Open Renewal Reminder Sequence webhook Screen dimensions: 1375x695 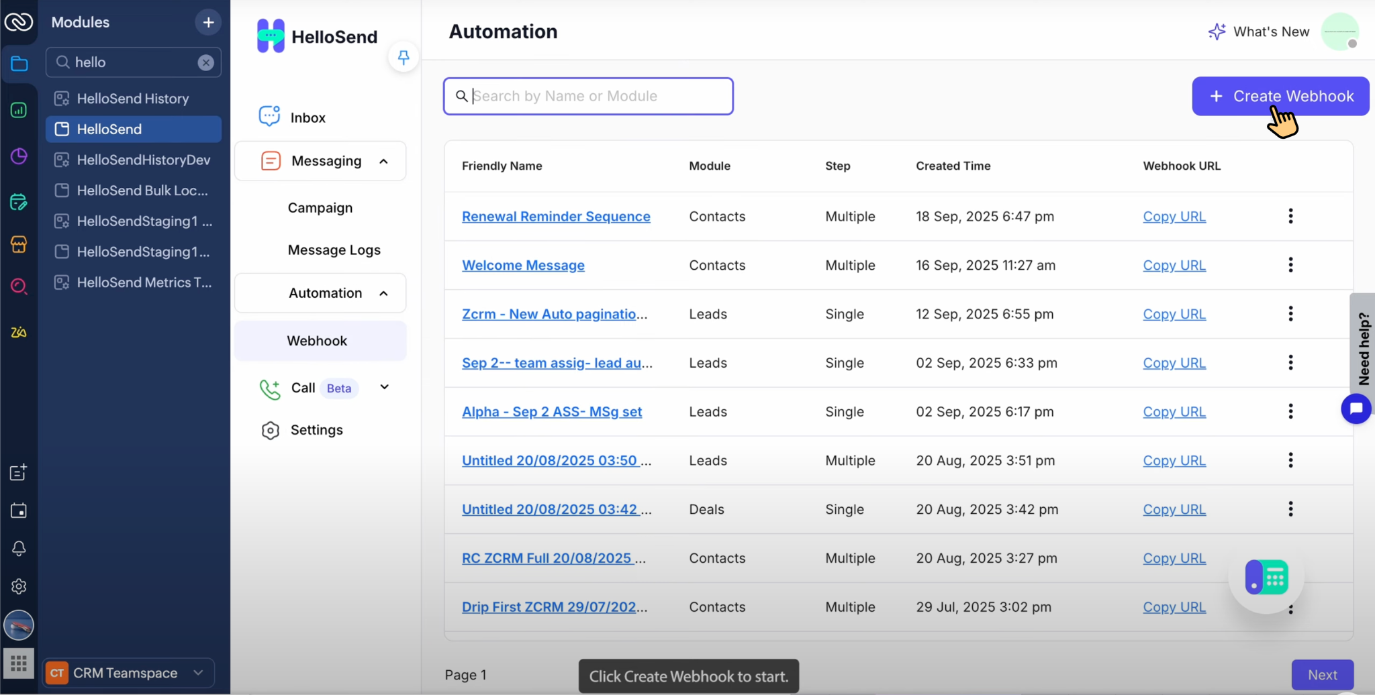[x=556, y=217]
